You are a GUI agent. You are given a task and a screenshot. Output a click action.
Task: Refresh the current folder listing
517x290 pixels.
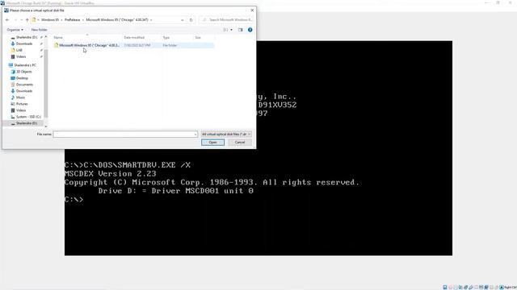pos(191,20)
